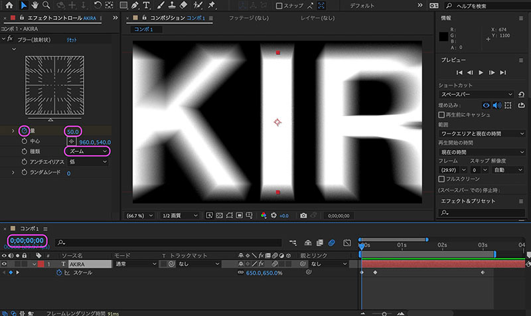Image resolution: width=531 pixels, height=316 pixels.
Task: Enable Frame Blending for the composition
Action: (320, 242)
